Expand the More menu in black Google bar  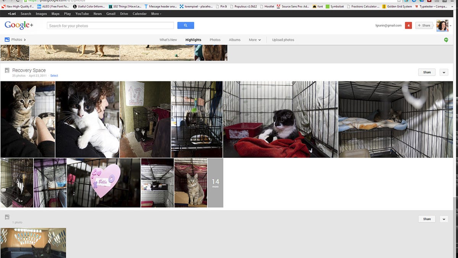click(x=156, y=14)
